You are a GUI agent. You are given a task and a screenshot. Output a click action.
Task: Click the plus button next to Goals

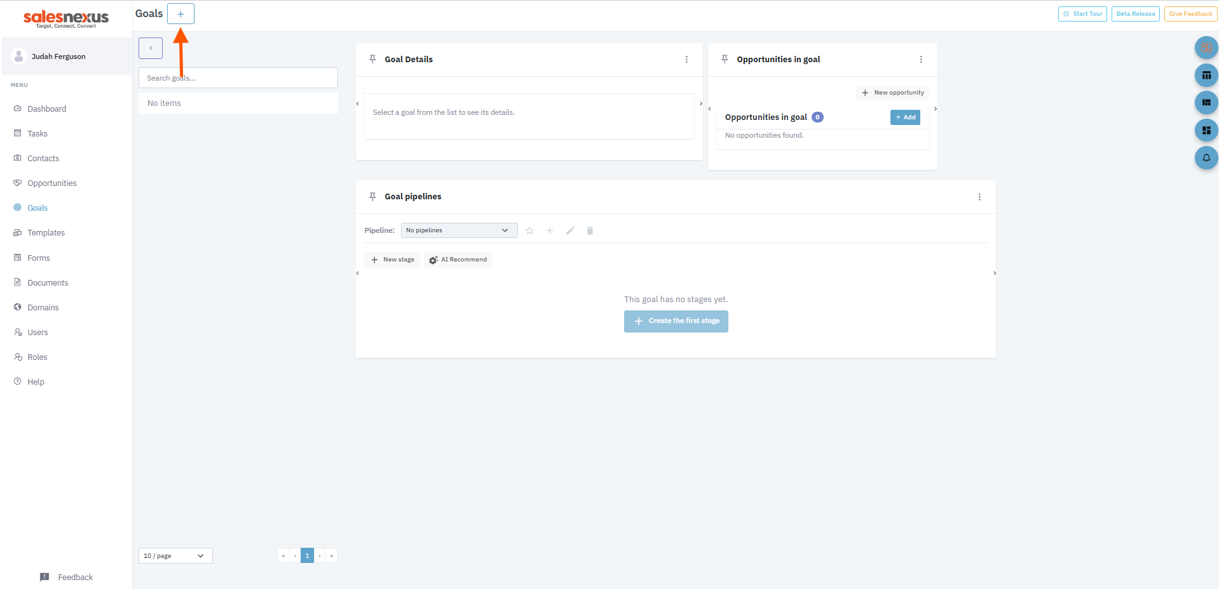coord(180,14)
